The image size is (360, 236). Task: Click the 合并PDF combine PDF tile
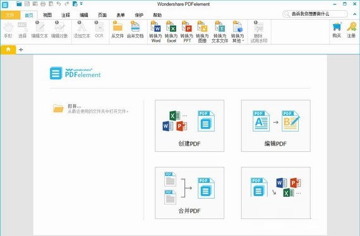(x=189, y=193)
